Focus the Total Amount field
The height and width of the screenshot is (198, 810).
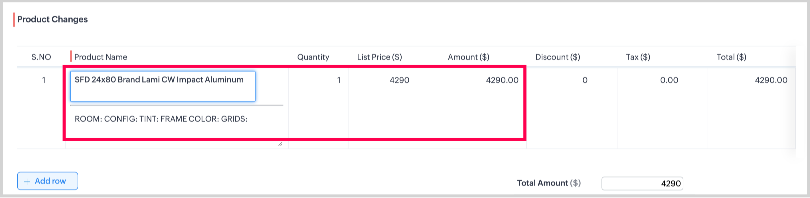coord(642,183)
